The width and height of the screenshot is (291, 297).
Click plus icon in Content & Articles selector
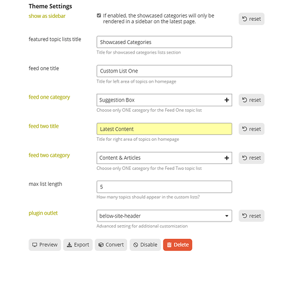click(227, 158)
